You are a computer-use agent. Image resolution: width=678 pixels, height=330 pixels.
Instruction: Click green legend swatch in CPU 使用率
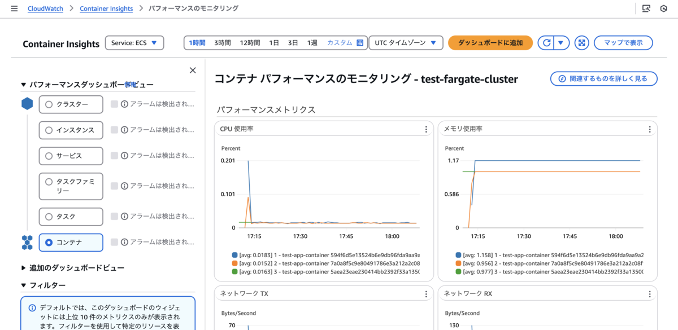pyautogui.click(x=235, y=271)
